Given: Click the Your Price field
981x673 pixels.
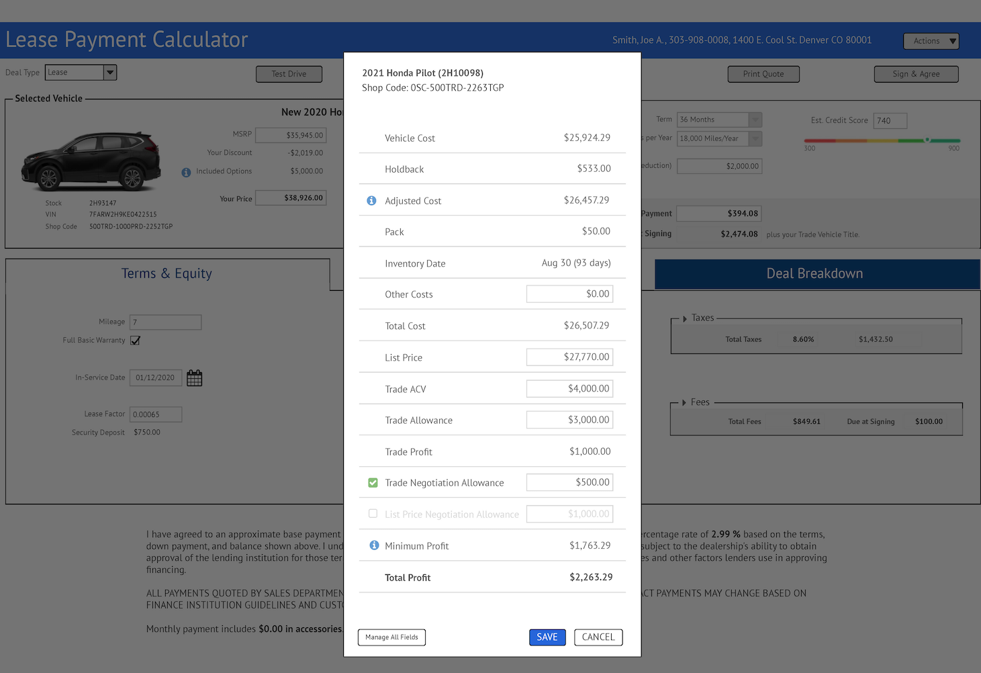Looking at the screenshot, I should point(291,198).
